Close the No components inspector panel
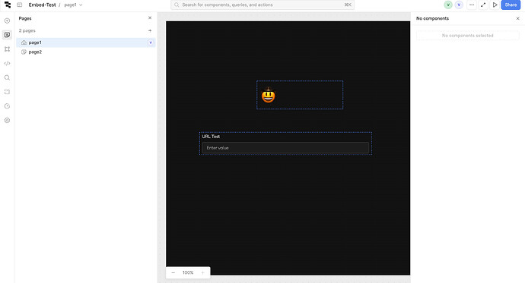Viewport: 525px width, 283px height. [517, 18]
